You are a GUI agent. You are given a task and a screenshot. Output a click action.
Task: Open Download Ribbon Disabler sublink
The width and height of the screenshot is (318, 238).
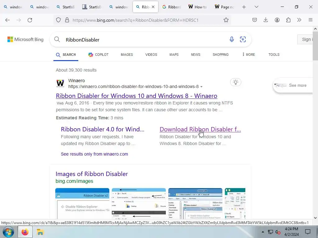point(200,129)
